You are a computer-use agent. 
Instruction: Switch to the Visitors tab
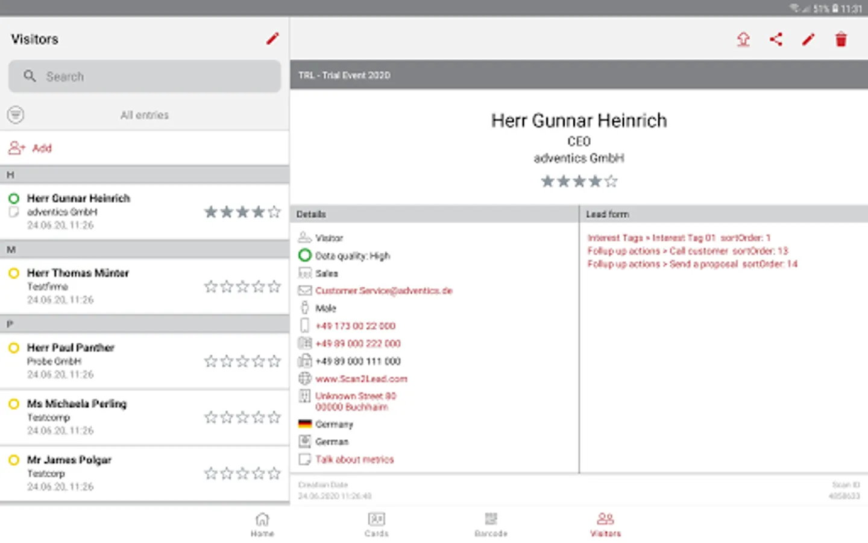coord(606,524)
